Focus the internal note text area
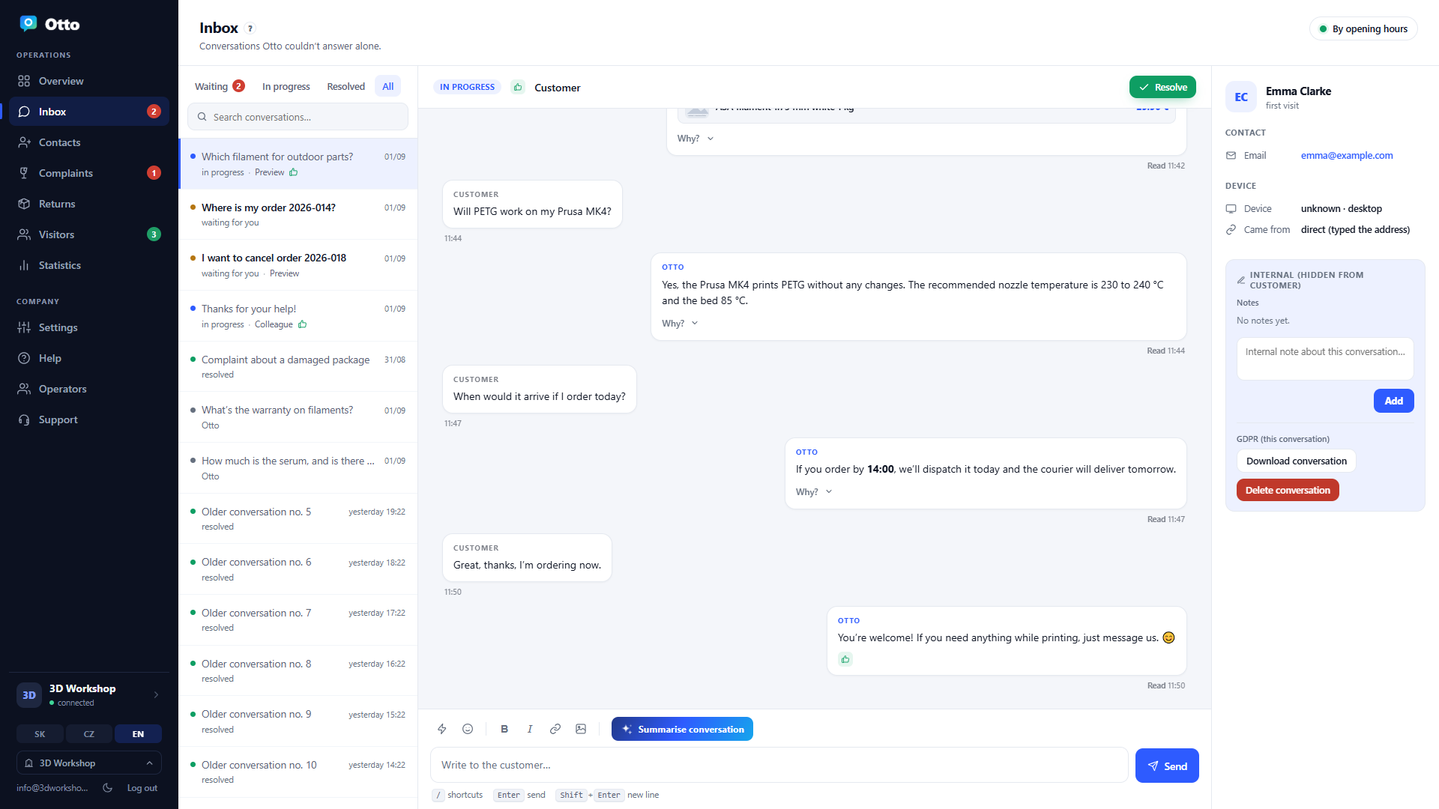This screenshot has height=809, width=1439. (1325, 358)
